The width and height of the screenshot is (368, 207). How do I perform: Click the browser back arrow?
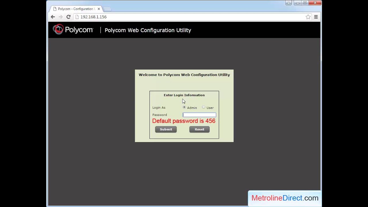pos(53,17)
